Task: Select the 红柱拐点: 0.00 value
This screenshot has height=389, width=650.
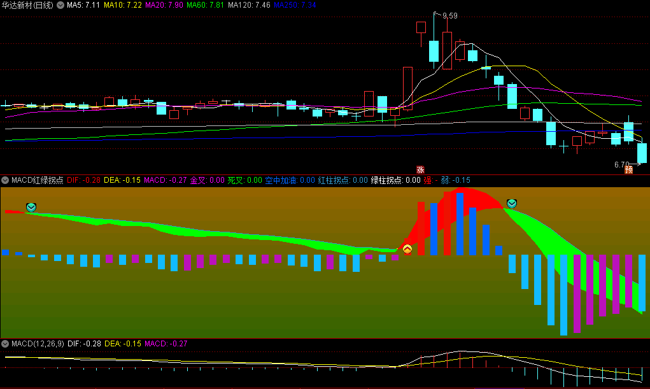Action: (x=343, y=180)
